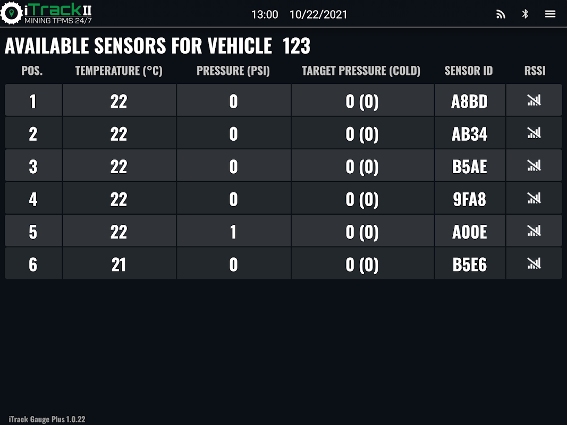Click the iTrack II gear logo
567x425 pixels.
click(x=12, y=13)
